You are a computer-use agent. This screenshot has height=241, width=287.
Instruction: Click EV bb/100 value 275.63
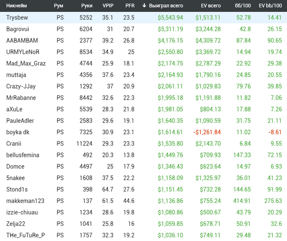pos(273,201)
